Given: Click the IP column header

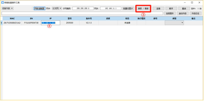Looking at the screenshot, I should [x=51, y=18].
